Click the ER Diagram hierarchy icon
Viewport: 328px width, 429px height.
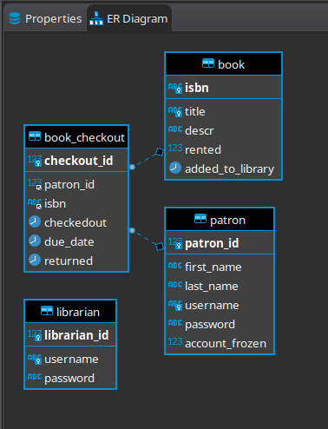click(x=96, y=18)
